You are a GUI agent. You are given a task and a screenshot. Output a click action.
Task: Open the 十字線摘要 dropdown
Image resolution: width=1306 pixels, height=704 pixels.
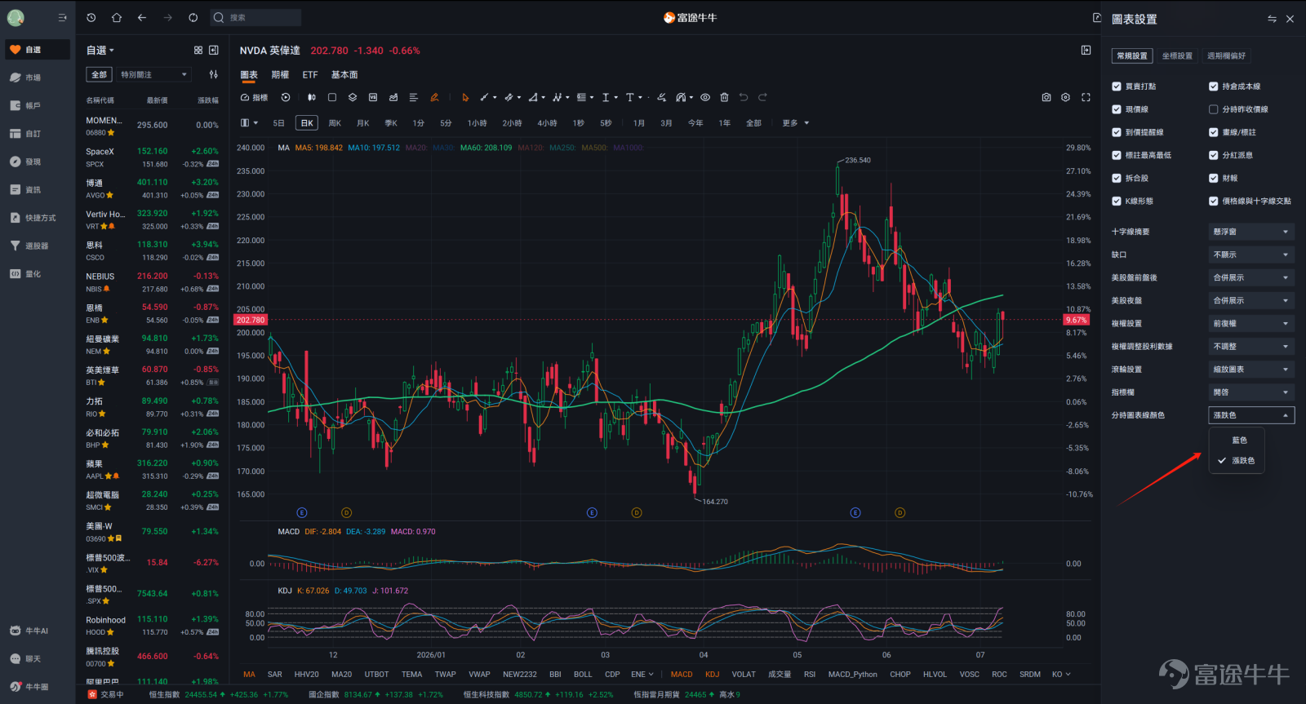[x=1251, y=232]
